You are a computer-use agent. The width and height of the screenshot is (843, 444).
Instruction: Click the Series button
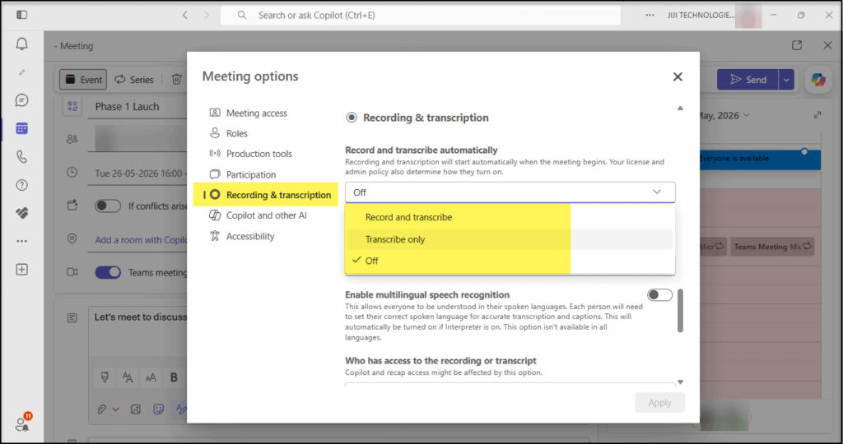134,80
